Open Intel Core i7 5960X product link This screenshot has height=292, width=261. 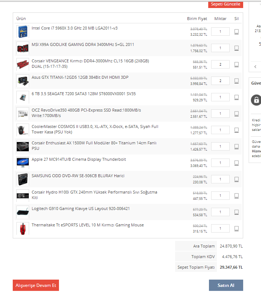[75, 28]
